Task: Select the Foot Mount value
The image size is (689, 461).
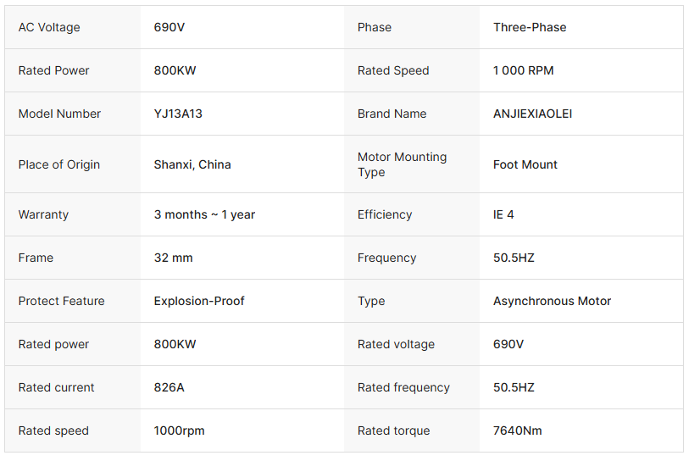Action: click(x=525, y=164)
